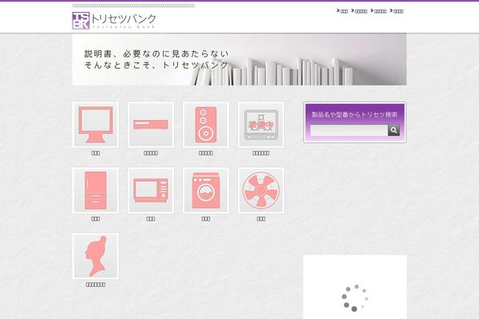Screen dimensions: 479x319
Task: Click the text label under the woman silhouette
Action: [x=96, y=284]
